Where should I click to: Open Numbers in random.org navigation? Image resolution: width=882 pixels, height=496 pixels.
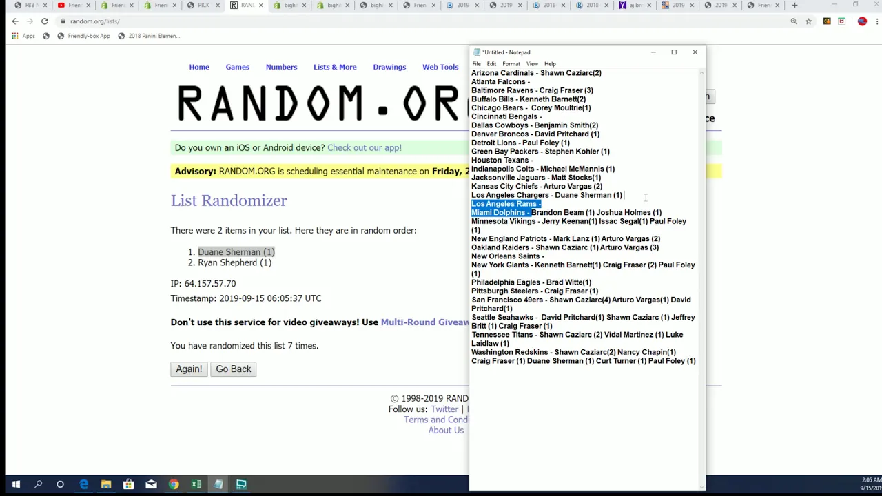[281, 67]
